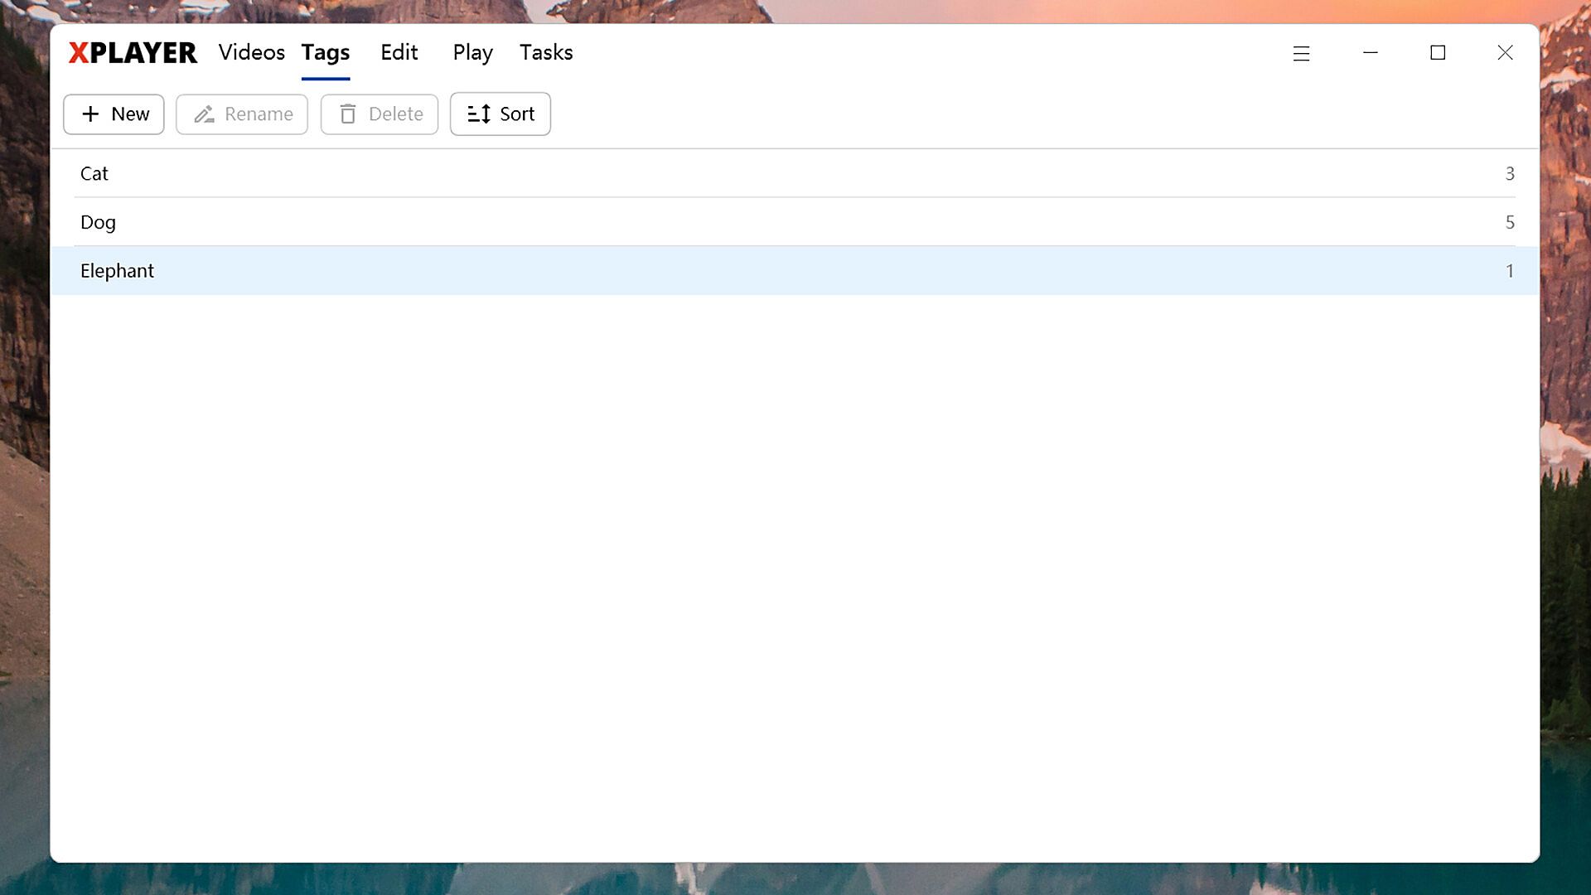Screen dimensions: 1591x895
Task: Switch to the Videos tab
Action: coord(251,52)
